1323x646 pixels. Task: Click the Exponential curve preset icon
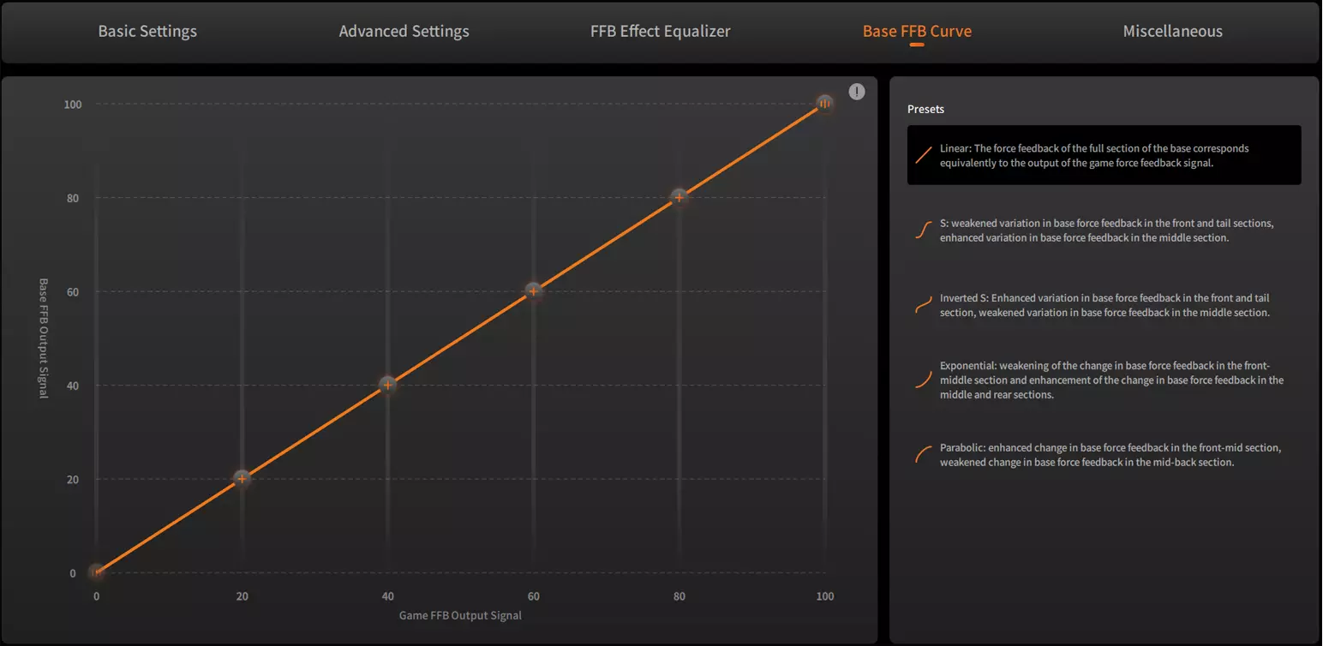[x=923, y=380]
